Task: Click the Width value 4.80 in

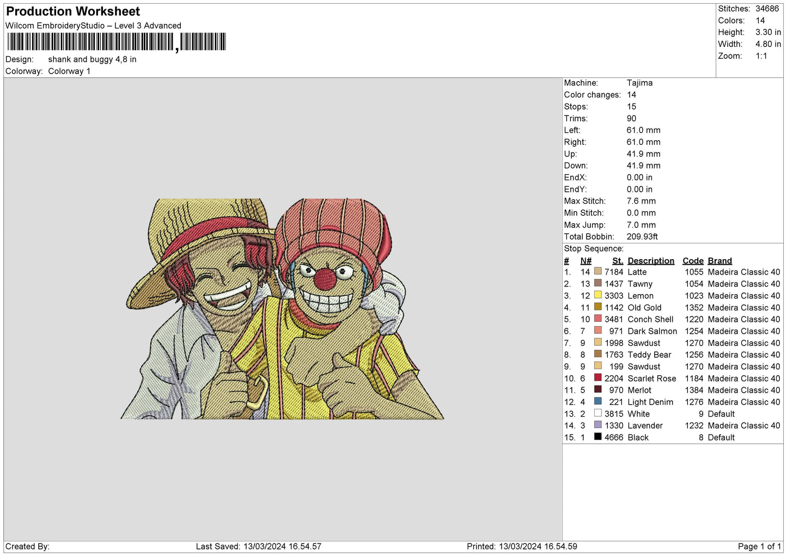Action: 768,44
